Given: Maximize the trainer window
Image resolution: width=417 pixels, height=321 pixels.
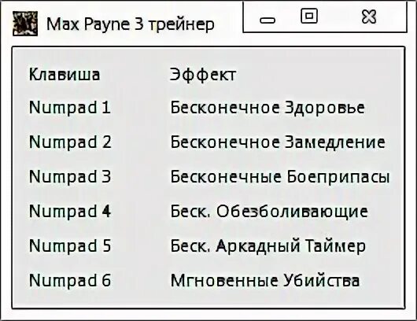Looking at the screenshot, I should pos(309,16).
